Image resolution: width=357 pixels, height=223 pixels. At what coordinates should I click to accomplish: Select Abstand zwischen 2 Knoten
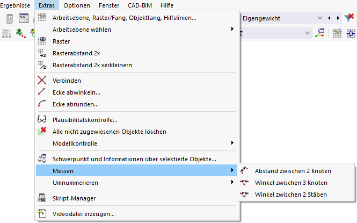293,171
